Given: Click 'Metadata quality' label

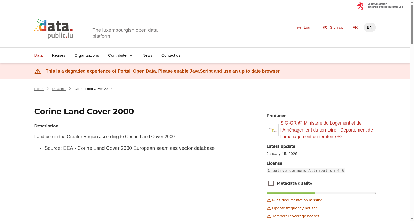Looking at the screenshot, I should (x=294, y=183).
